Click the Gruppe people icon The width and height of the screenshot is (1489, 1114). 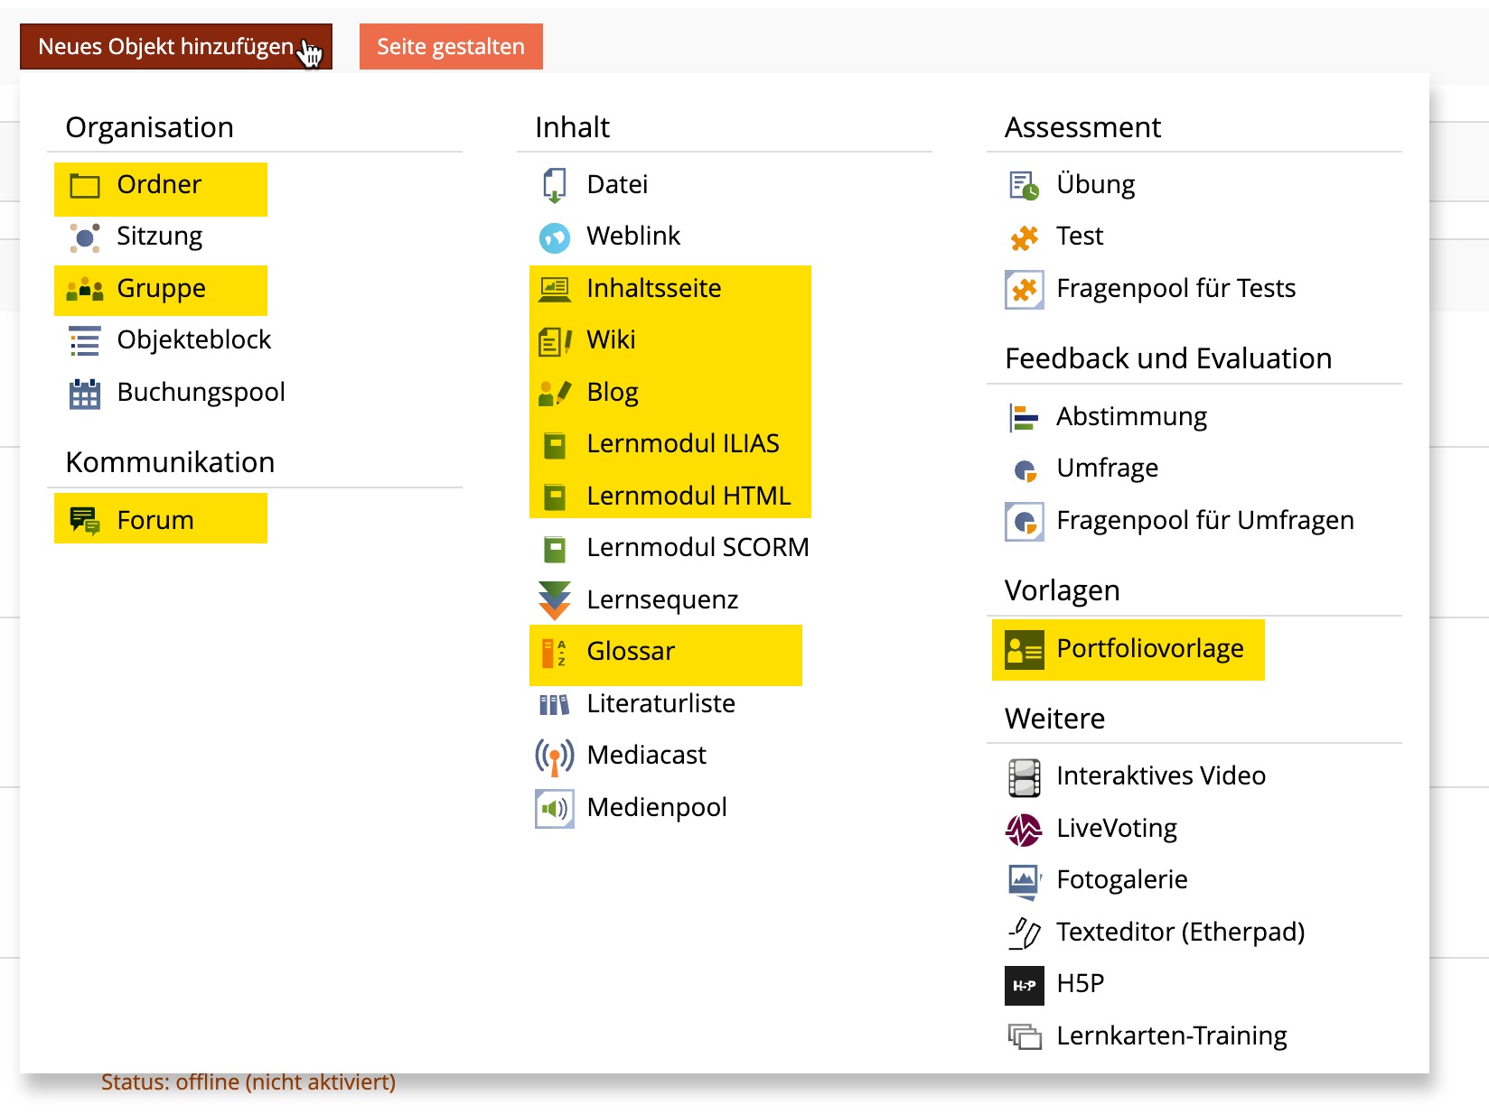(x=85, y=290)
